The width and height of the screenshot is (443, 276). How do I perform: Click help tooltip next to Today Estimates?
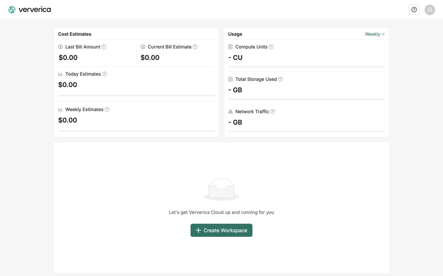pos(105,74)
